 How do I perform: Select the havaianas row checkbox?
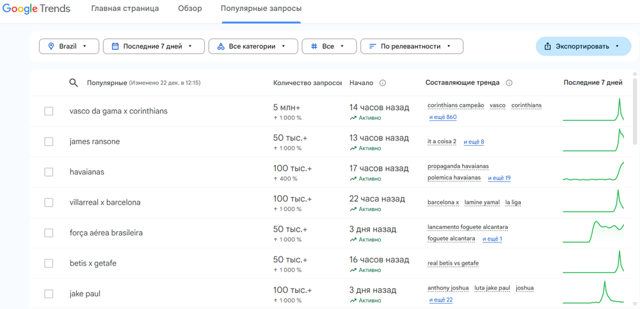(49, 172)
